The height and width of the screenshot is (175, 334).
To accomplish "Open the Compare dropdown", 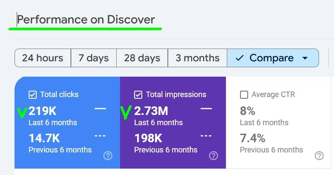I will coord(273,58).
